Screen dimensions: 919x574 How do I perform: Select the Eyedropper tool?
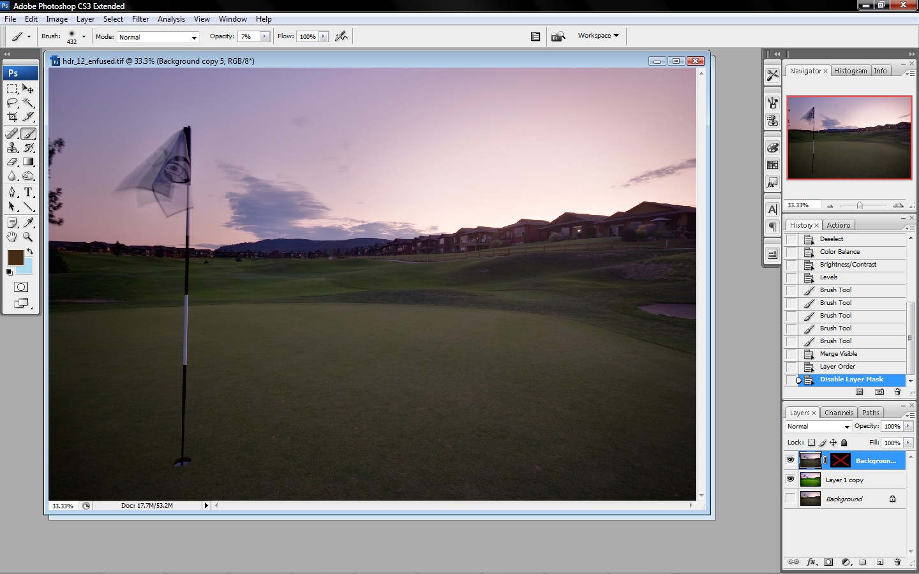tap(28, 223)
